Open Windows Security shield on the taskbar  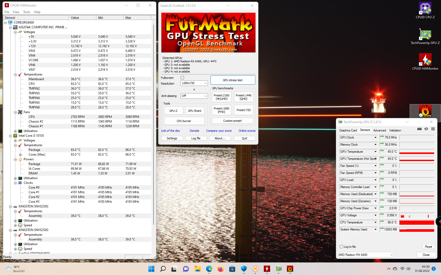point(244,269)
